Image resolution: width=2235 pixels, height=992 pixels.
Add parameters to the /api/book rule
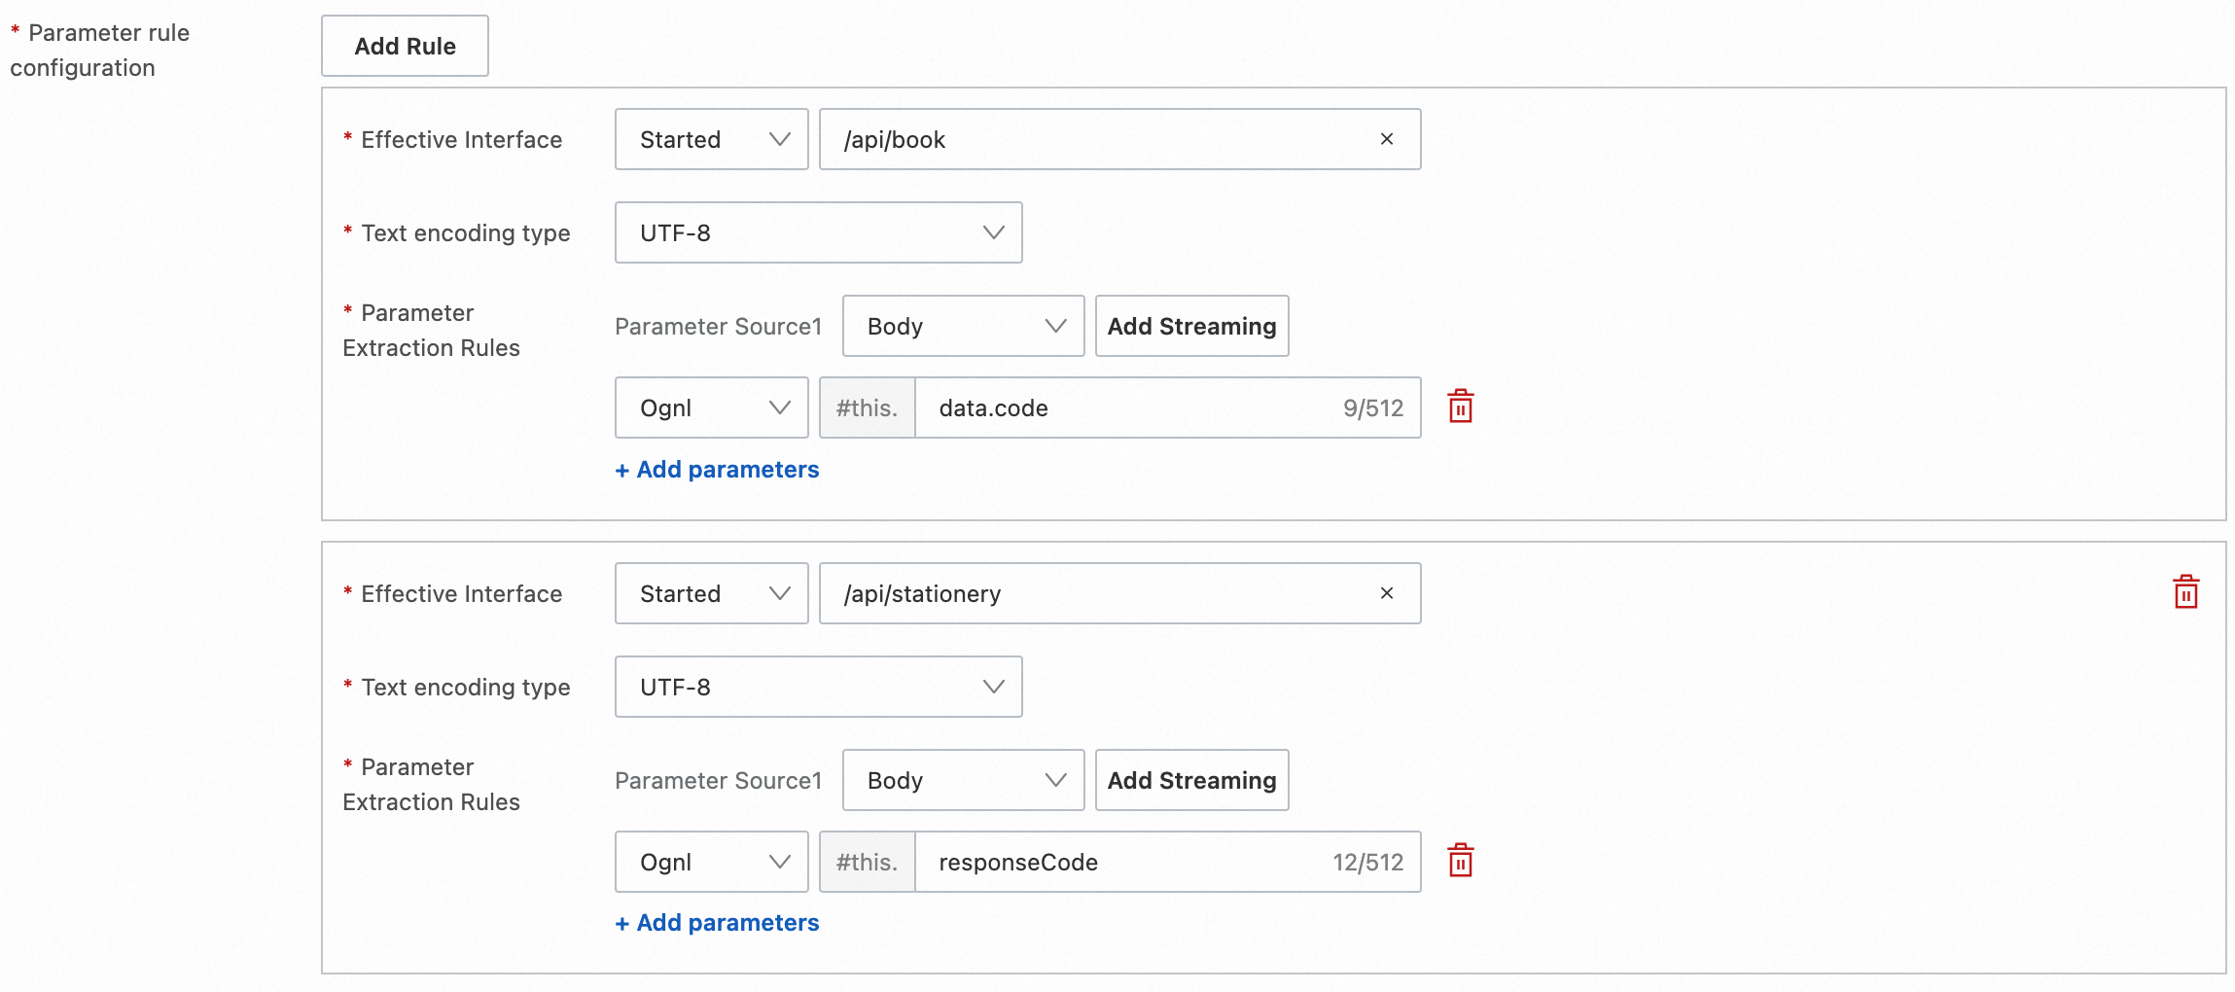pos(718,470)
